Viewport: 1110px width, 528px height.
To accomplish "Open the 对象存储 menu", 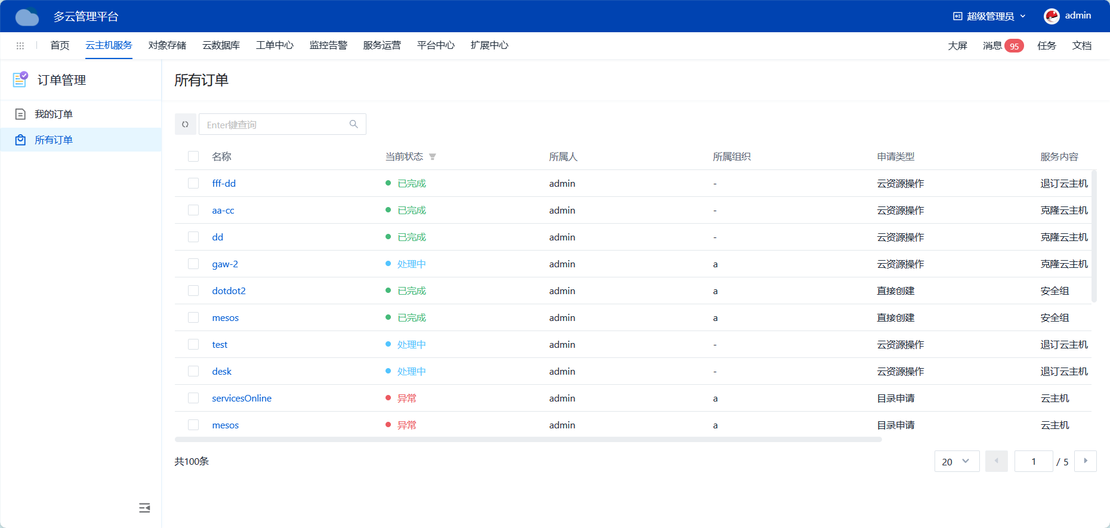I will [167, 45].
